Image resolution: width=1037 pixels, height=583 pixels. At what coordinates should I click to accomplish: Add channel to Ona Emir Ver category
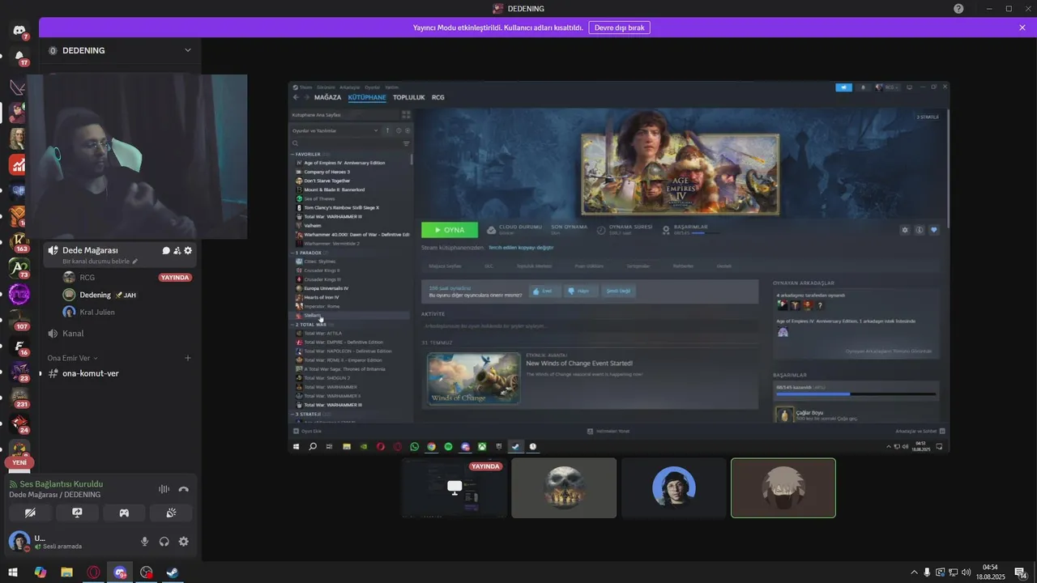point(188,358)
